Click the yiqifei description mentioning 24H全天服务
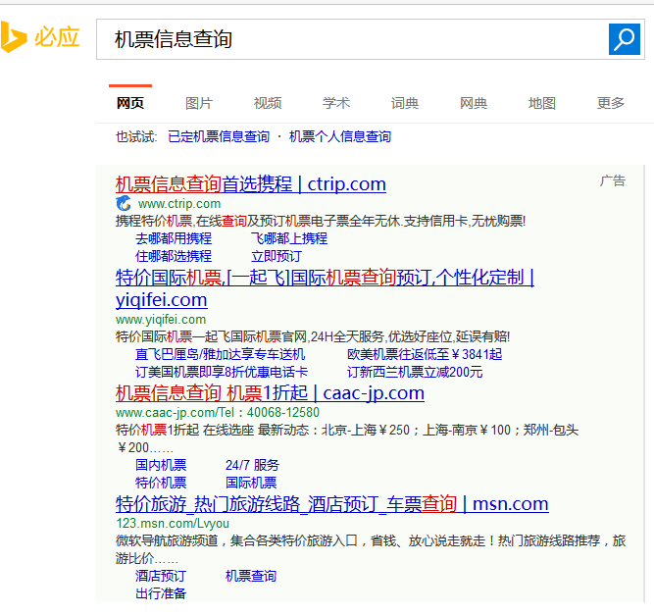 click(x=313, y=336)
